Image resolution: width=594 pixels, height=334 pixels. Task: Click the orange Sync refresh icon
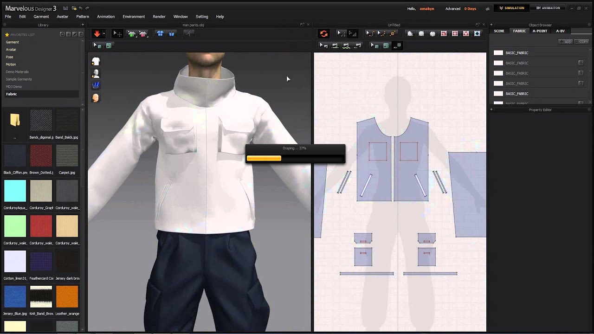[324, 34]
